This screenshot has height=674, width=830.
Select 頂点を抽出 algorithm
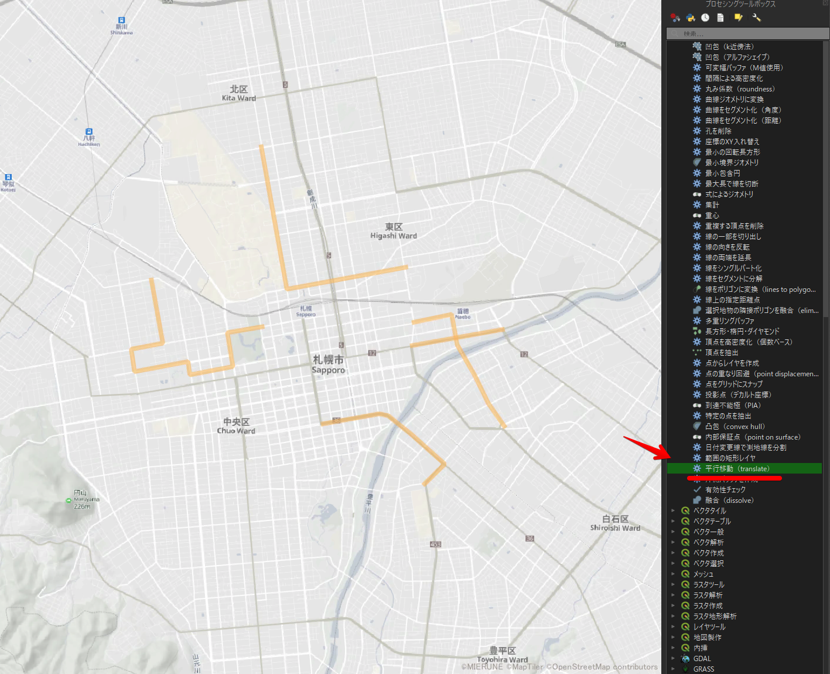click(x=722, y=353)
